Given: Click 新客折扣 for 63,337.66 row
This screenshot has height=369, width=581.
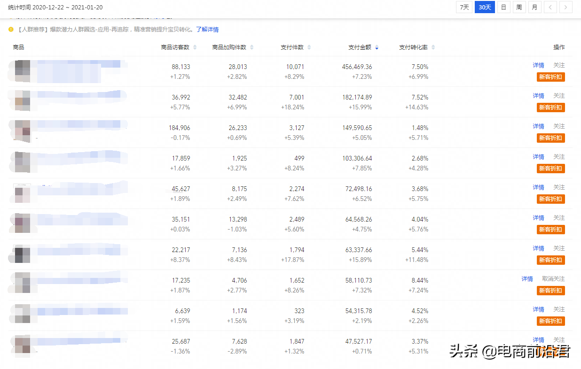Looking at the screenshot, I should [551, 260].
